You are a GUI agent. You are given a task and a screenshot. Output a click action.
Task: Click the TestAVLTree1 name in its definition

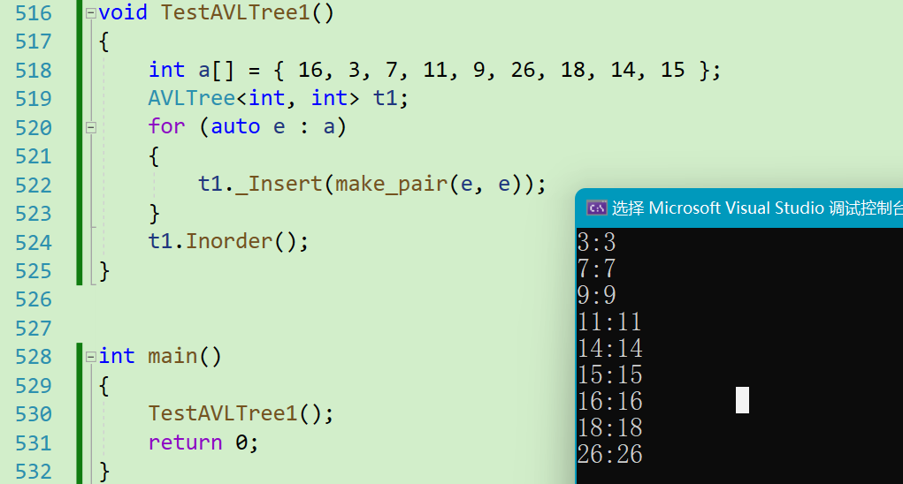[x=235, y=12]
